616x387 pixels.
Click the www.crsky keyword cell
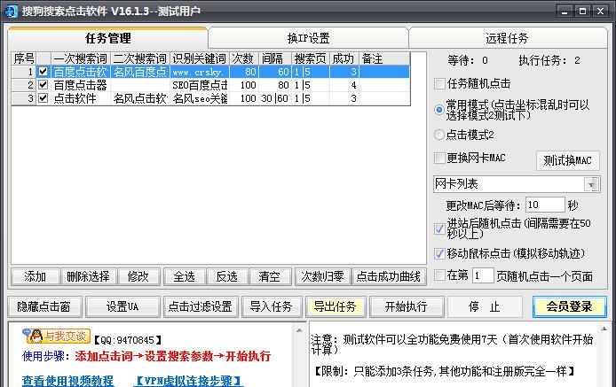200,72
